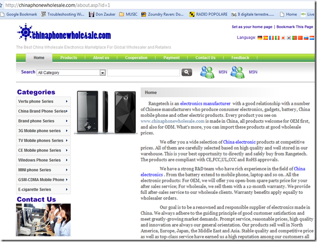Click the Contact Us call center photo
The height and width of the screenshot is (242, 317).
43,220
